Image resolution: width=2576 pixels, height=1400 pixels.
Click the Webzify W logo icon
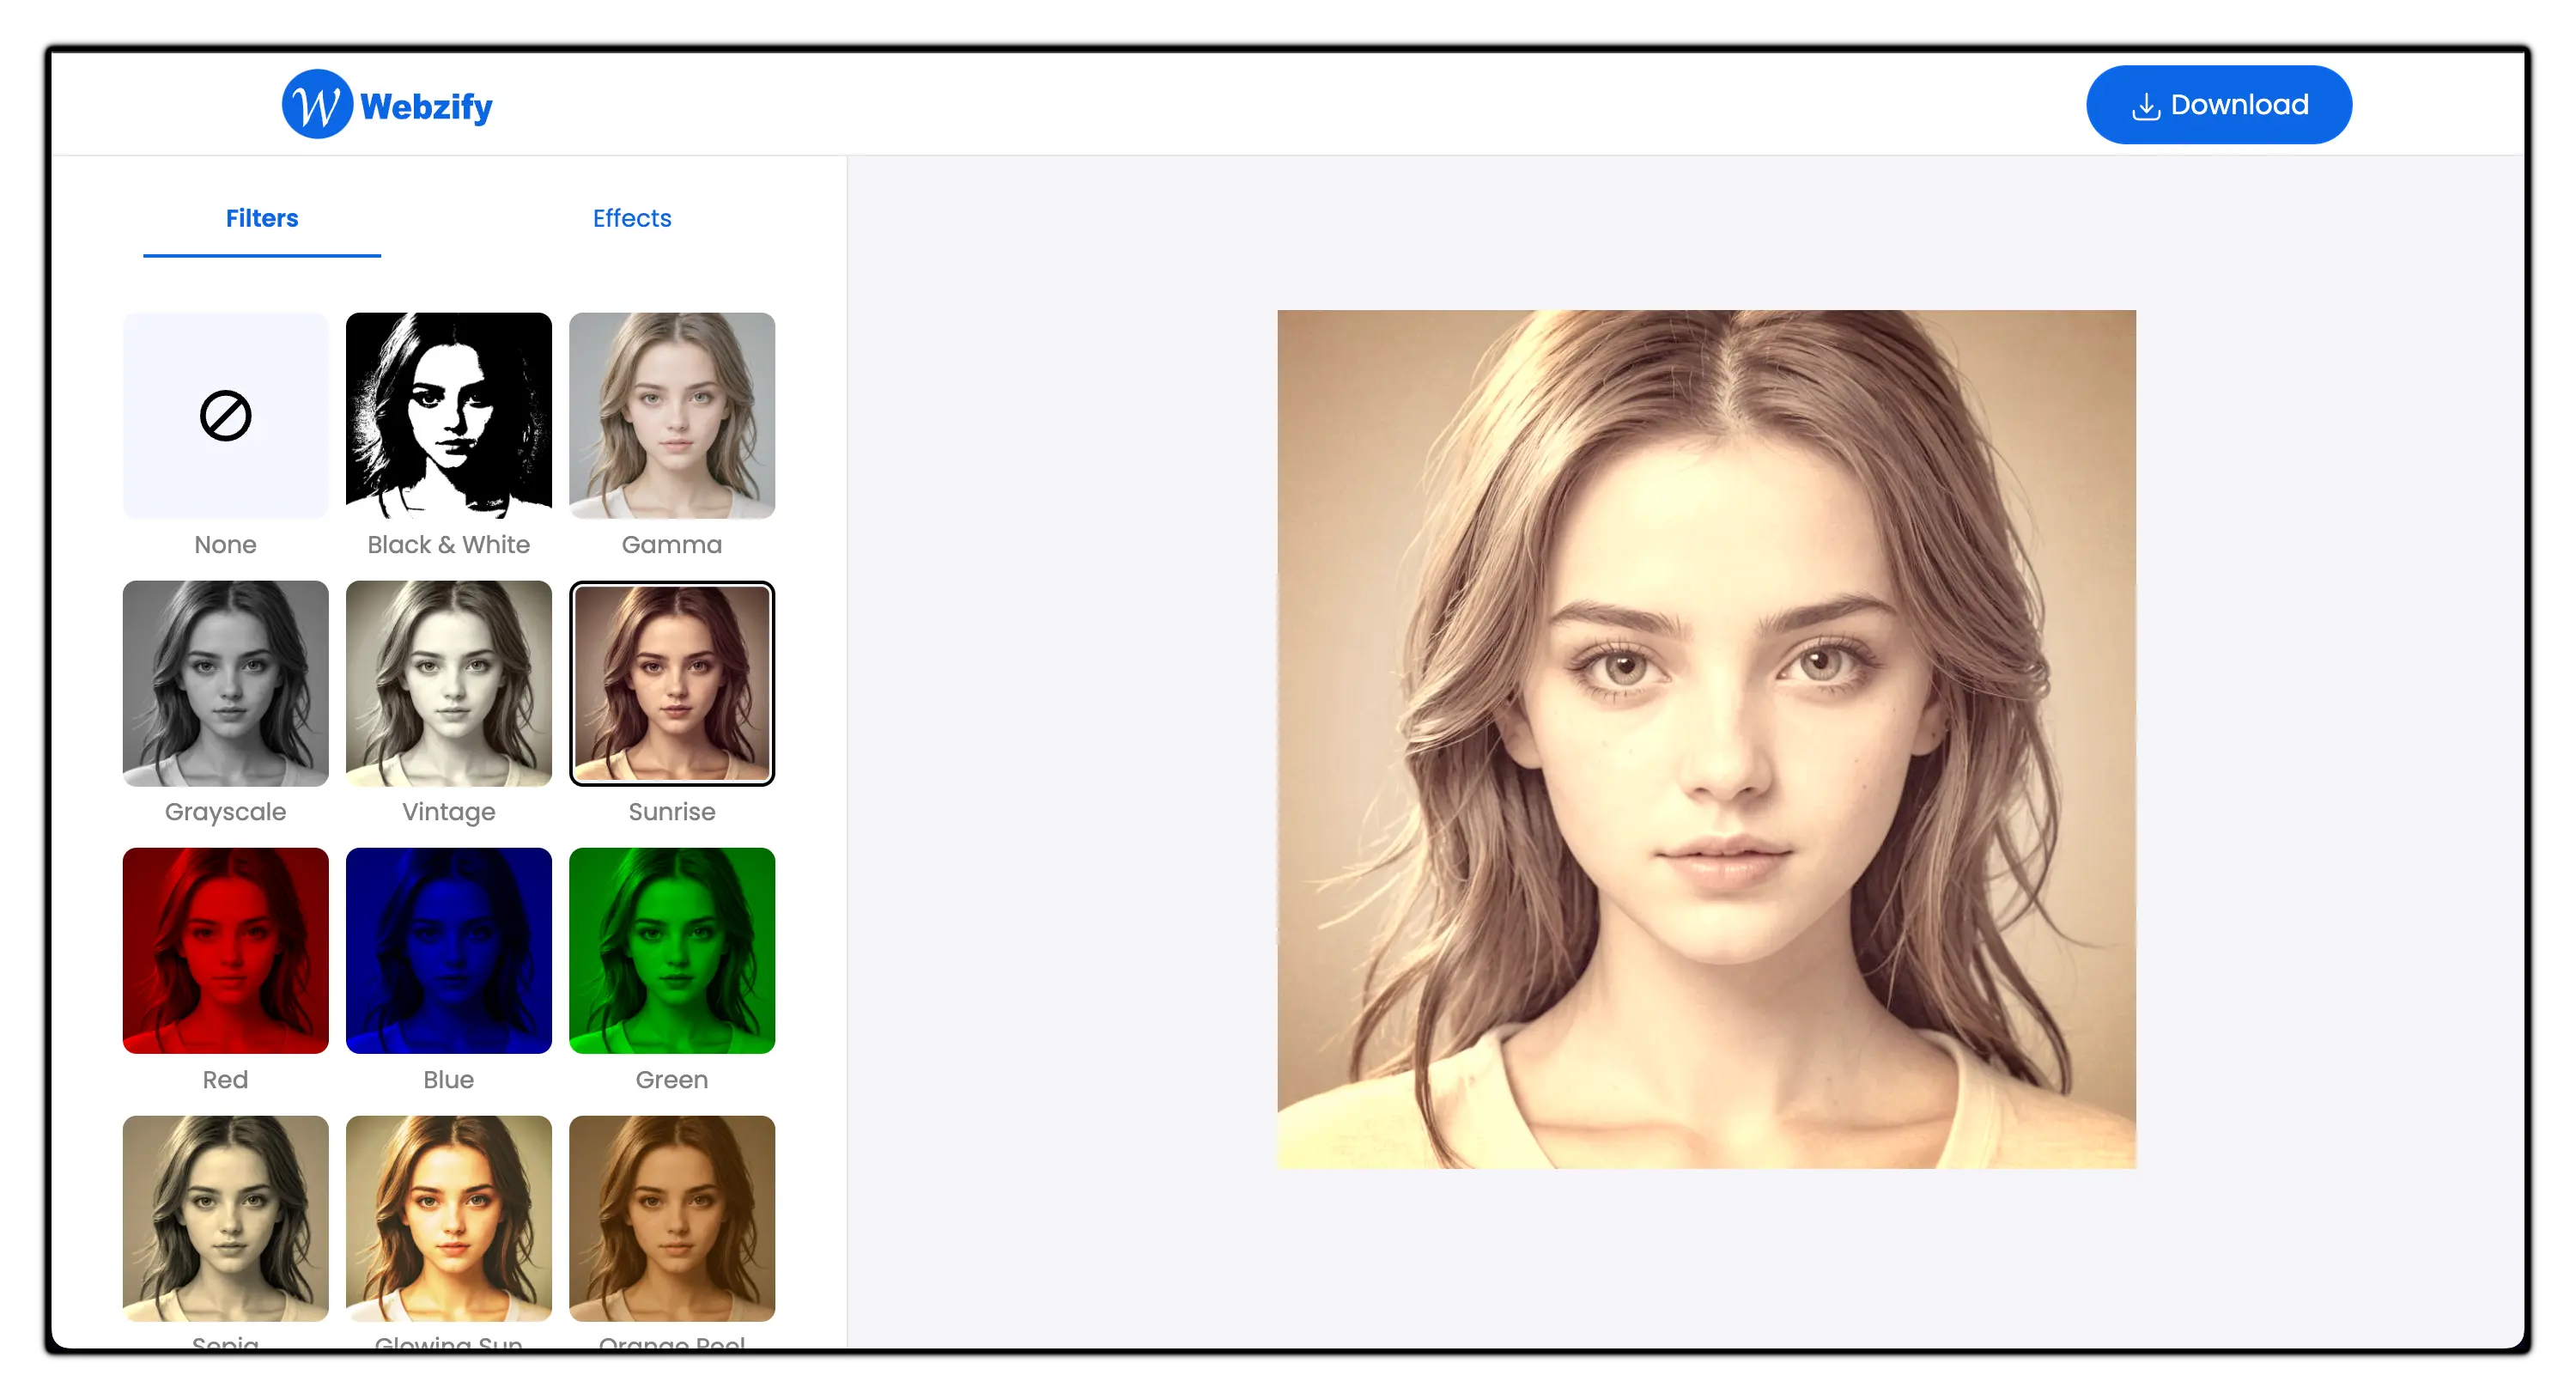[x=316, y=104]
